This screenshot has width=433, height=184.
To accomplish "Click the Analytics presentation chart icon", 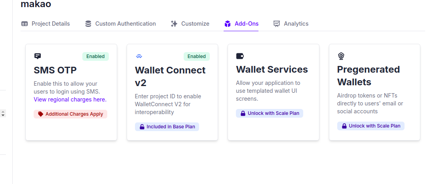I will [x=276, y=24].
